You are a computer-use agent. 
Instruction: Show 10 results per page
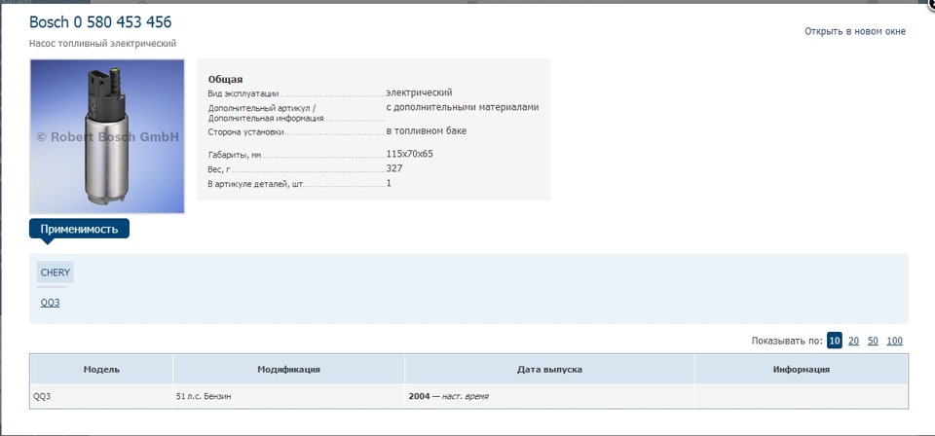pos(835,341)
